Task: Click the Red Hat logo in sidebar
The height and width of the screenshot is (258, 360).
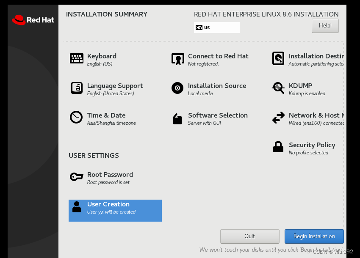Action: [x=33, y=20]
